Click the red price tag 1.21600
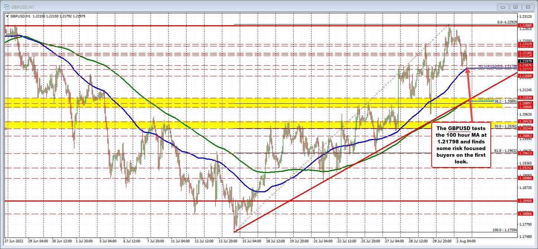The height and width of the screenshot is (249, 538). [526, 76]
